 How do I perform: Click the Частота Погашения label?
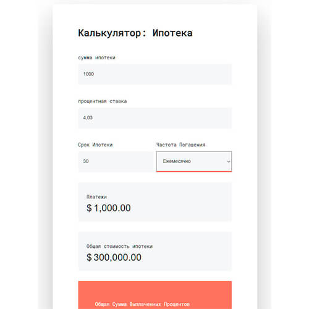tap(180, 145)
